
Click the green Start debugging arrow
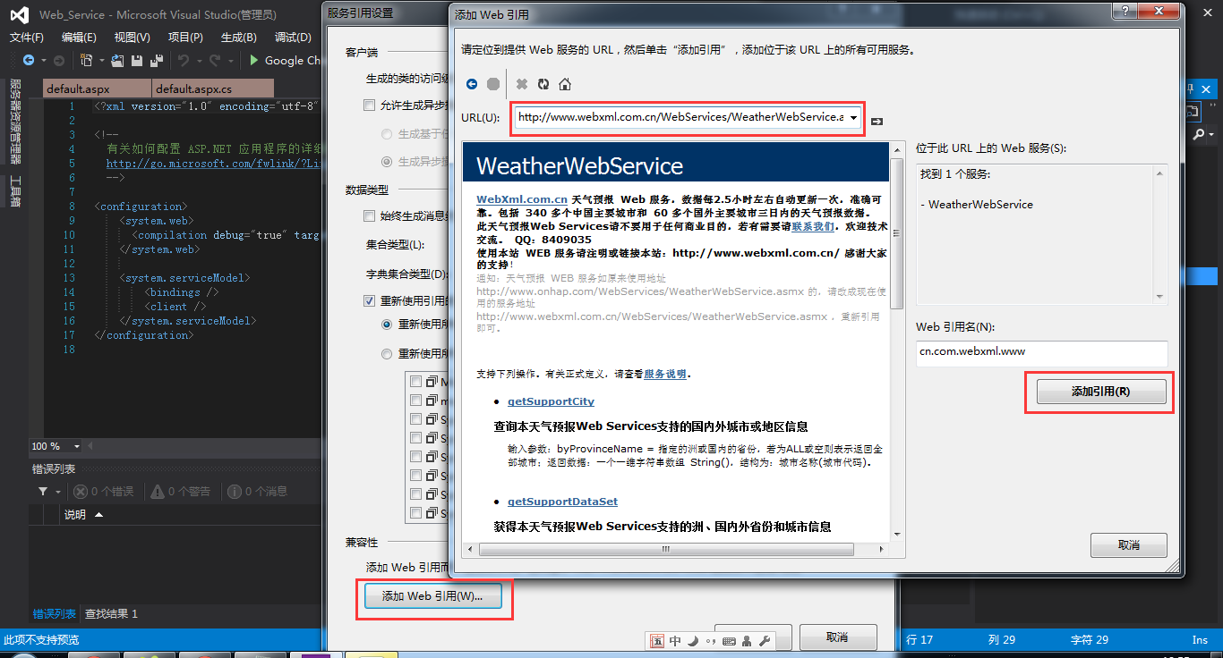click(254, 60)
